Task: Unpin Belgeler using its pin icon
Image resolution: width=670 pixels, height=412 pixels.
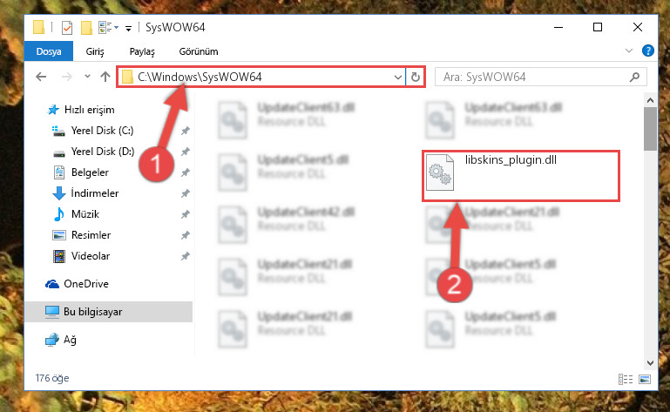Action: [185, 172]
